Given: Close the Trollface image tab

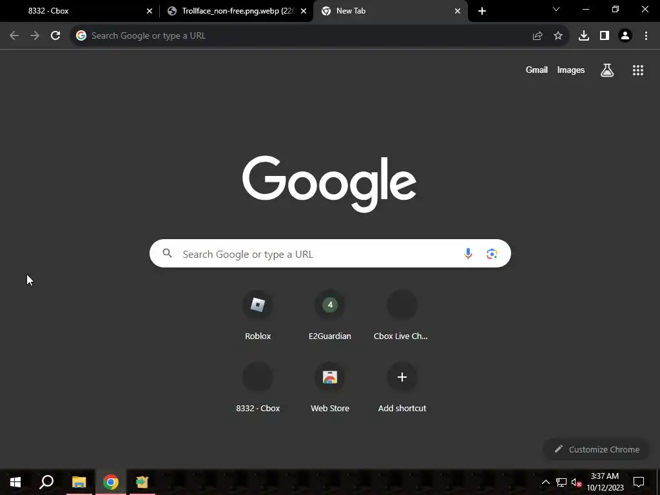Looking at the screenshot, I should click(x=304, y=11).
